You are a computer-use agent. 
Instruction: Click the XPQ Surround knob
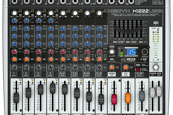point(112,52)
